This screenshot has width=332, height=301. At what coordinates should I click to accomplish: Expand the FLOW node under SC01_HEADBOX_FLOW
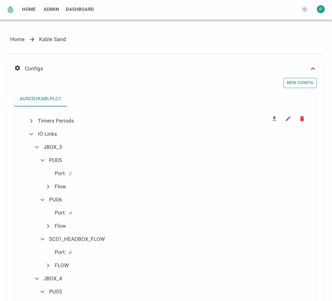tap(48, 266)
